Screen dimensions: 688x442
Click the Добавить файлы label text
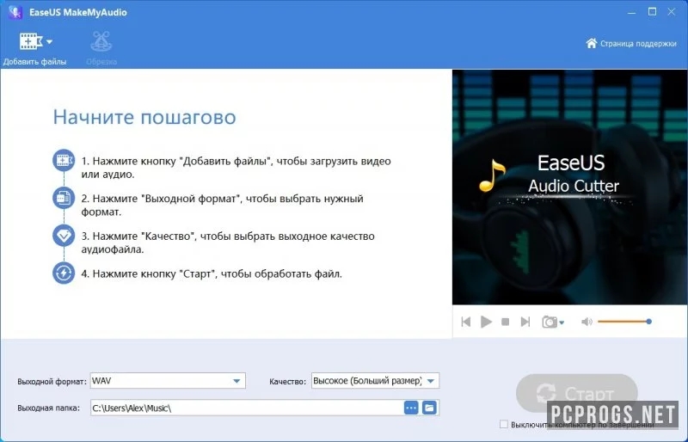[x=34, y=61]
